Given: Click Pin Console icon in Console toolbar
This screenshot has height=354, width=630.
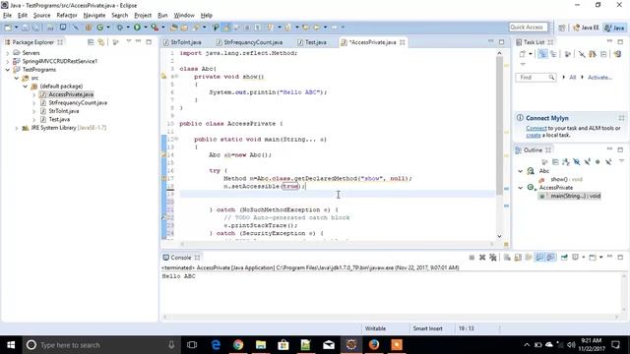Looking at the screenshot, I should 564,258.
